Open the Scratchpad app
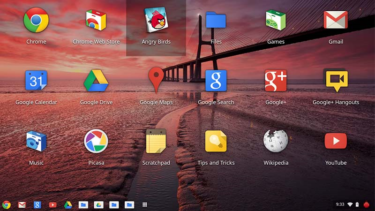 coord(156,141)
